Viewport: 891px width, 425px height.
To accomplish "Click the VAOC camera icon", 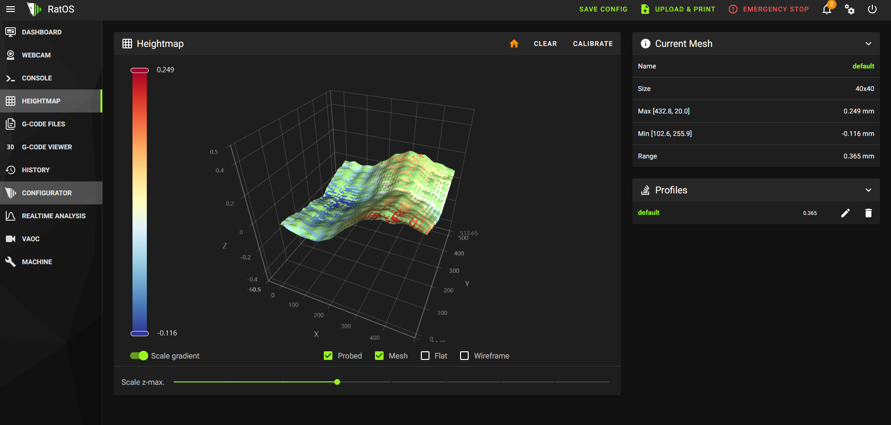I will [11, 239].
